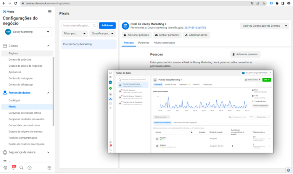Open help question mark icon

(x=29, y=168)
